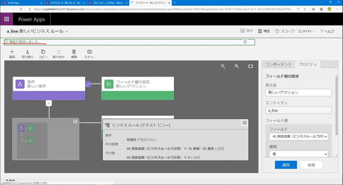Open the browser favorites list icon
The image size is (343, 185).
pyautogui.click(x=314, y=9)
